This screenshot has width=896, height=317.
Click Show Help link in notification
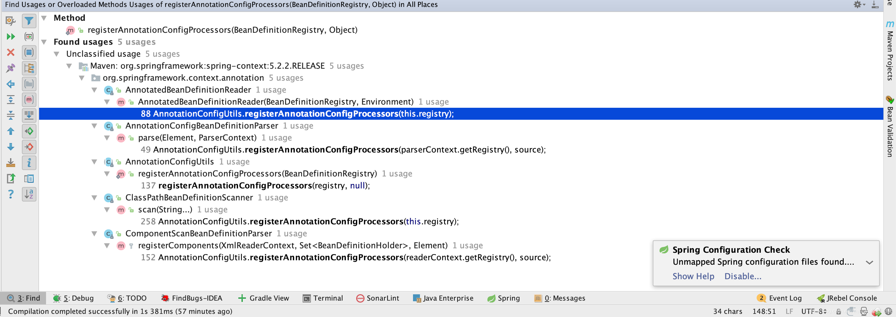click(x=693, y=276)
